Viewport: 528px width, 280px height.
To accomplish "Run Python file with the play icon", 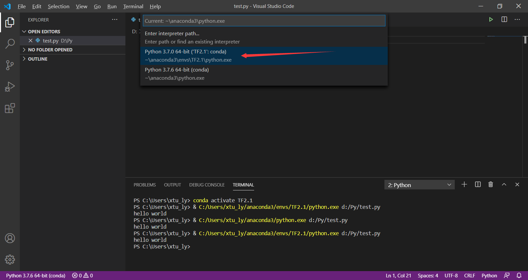I will pos(491,19).
